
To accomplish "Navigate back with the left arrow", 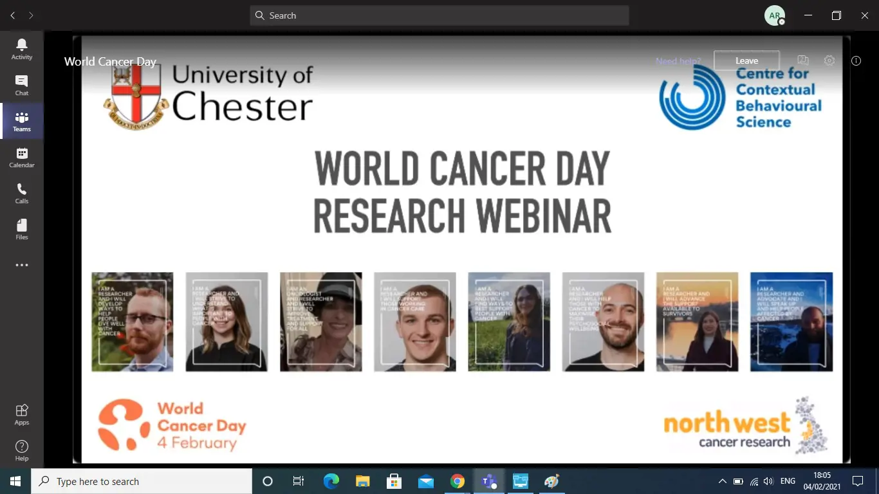I will coord(13,15).
